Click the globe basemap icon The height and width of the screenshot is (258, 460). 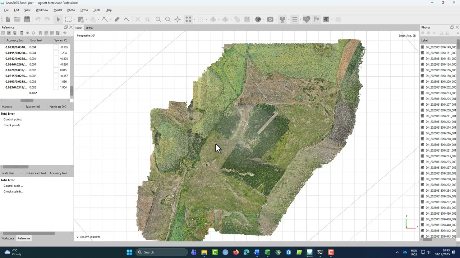[258, 19]
